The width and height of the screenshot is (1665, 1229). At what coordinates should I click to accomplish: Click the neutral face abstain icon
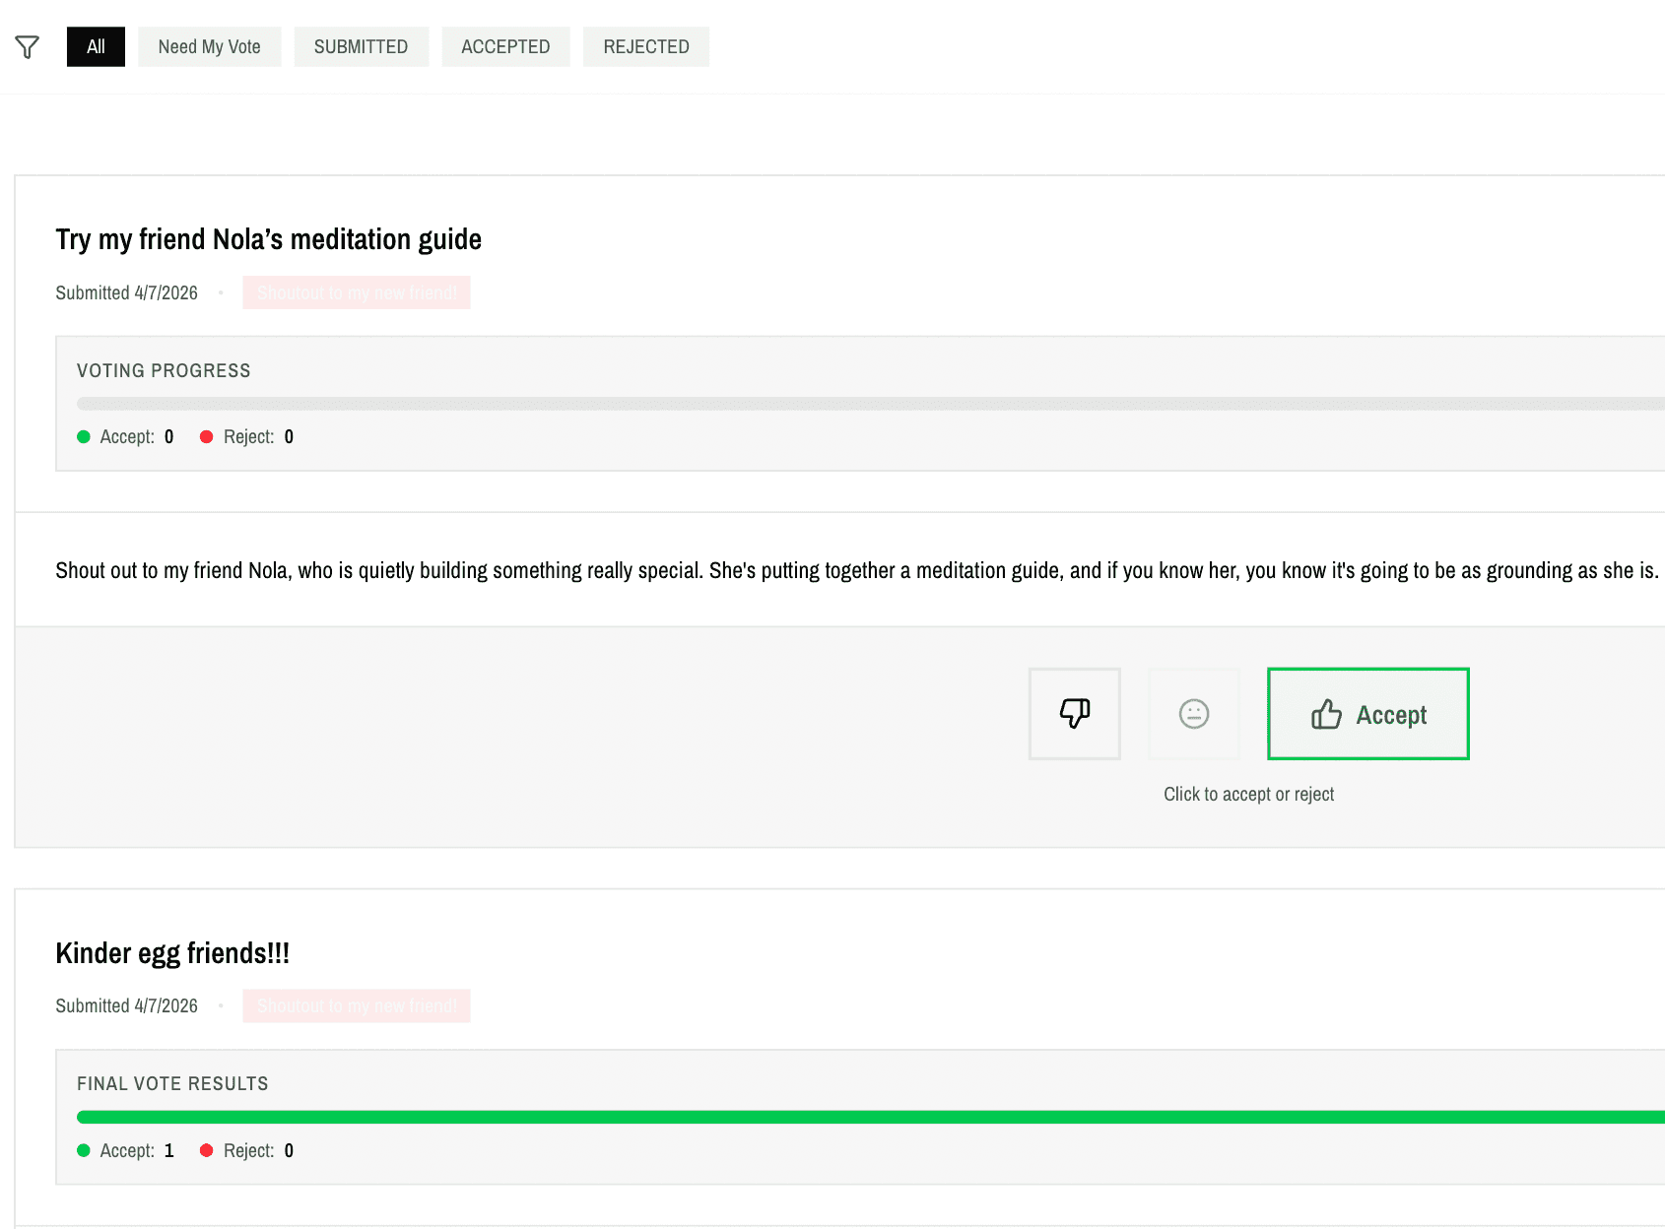(1194, 713)
